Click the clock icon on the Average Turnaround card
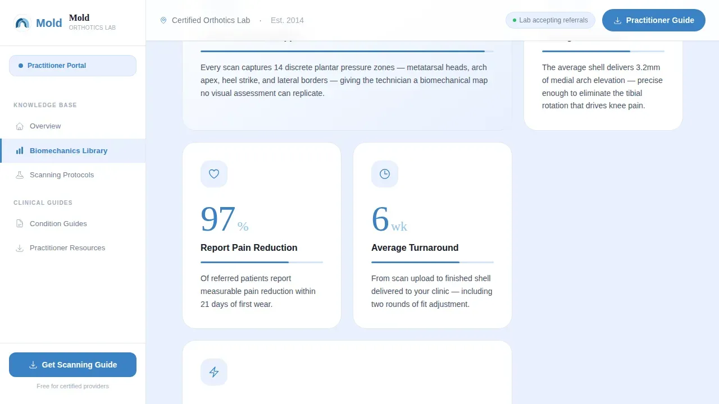The image size is (719, 404). coord(385,174)
